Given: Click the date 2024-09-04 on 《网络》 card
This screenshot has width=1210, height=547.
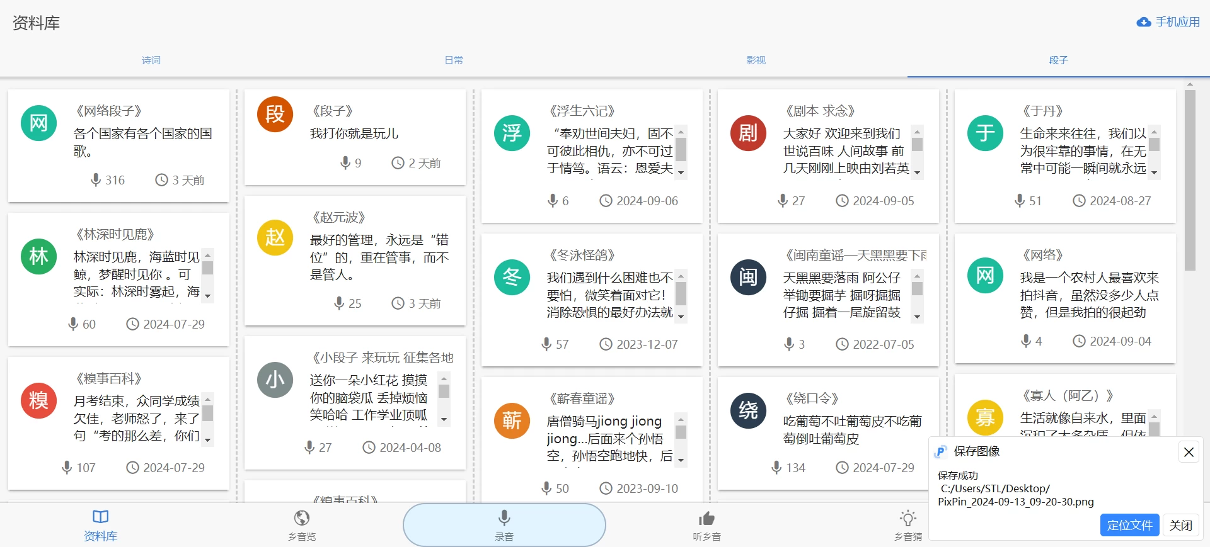Looking at the screenshot, I should (1121, 341).
